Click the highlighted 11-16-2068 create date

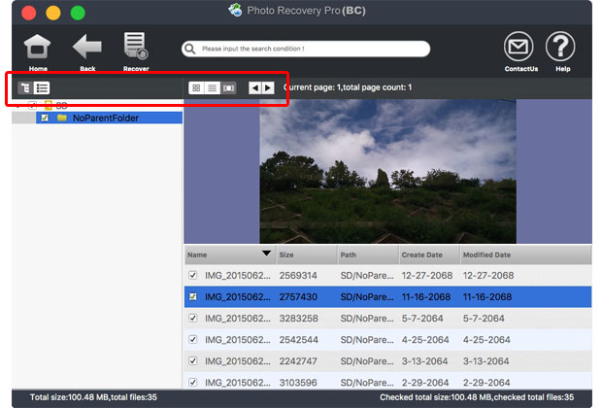click(426, 297)
